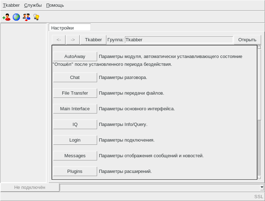Open the Помощь menu
Screen dimensions: 265x201
55,5
